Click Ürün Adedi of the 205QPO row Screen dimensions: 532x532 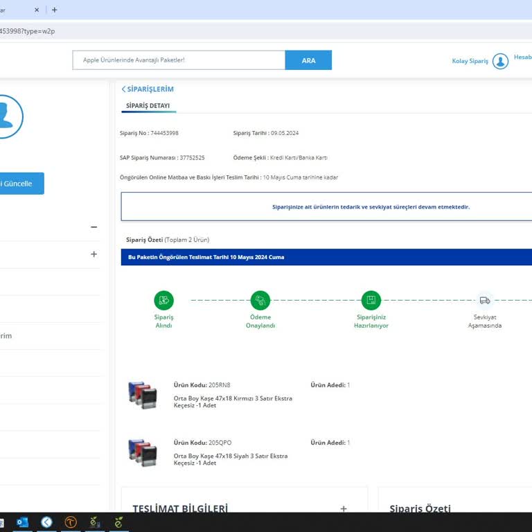[x=330, y=443]
